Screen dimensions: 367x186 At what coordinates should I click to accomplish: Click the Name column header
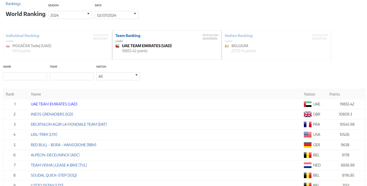36,94
